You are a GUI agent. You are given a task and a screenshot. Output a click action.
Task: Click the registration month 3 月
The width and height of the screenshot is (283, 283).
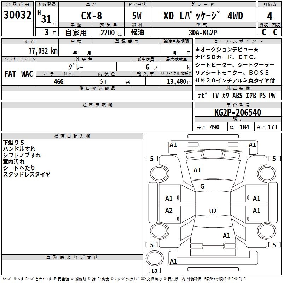coord(50,33)
